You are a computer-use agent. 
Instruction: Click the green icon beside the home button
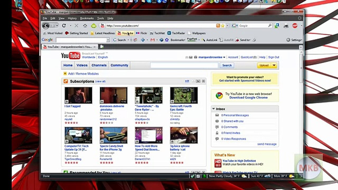(93, 26)
